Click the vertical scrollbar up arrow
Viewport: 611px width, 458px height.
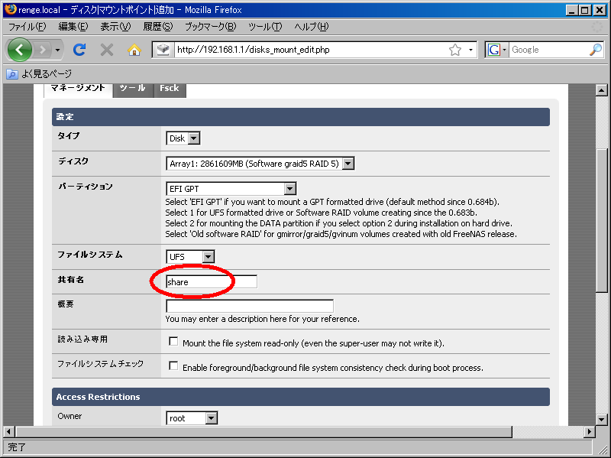coord(601,90)
